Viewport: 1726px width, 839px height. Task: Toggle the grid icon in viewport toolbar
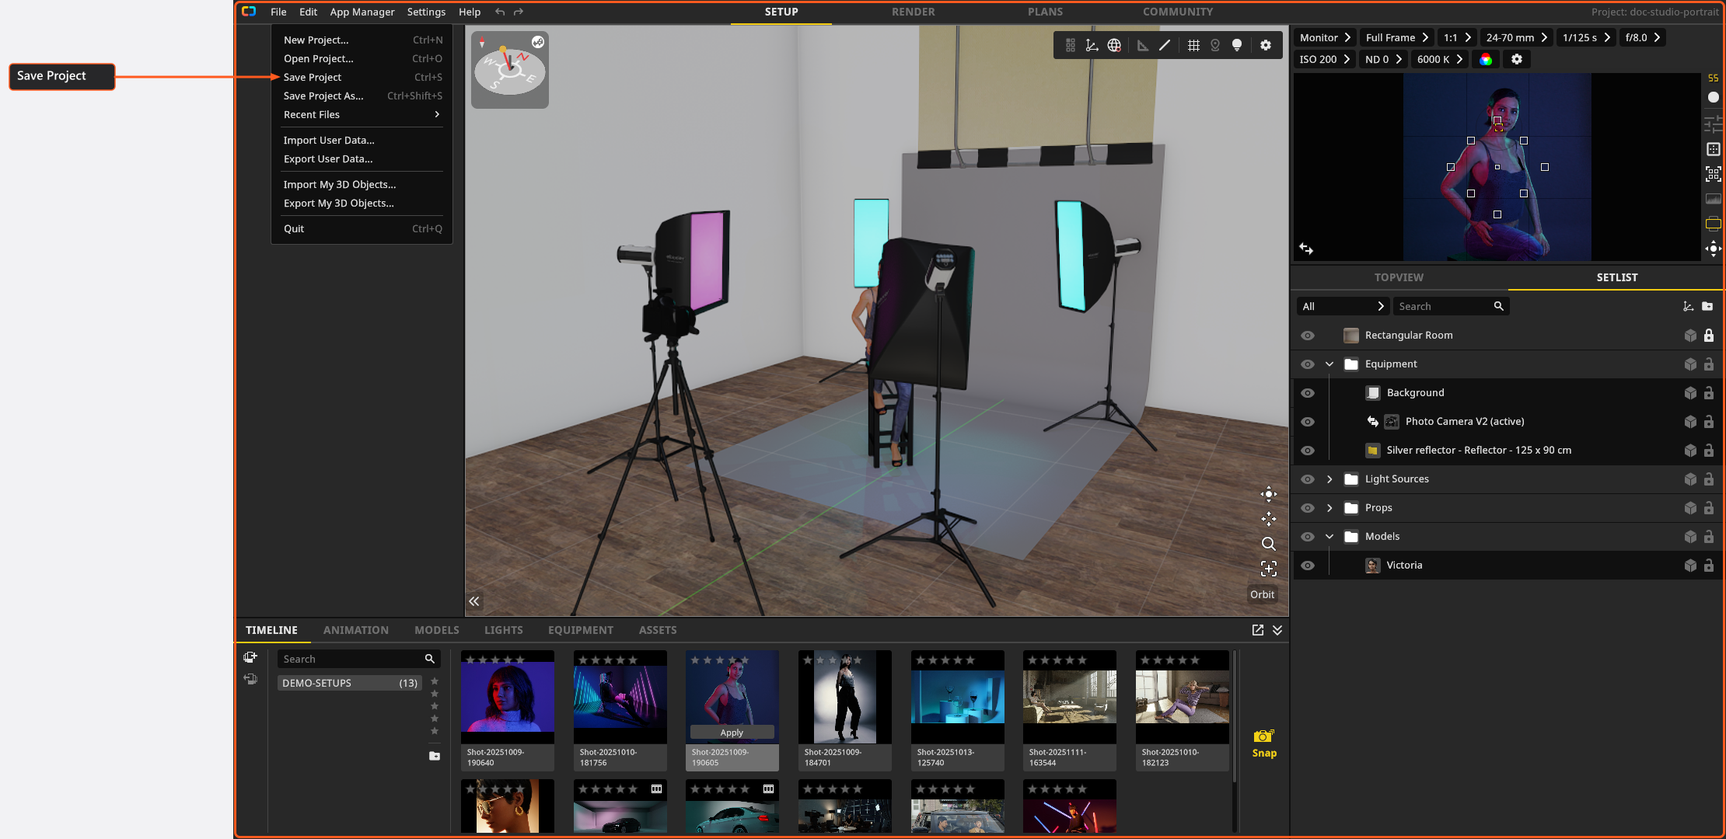[1193, 45]
